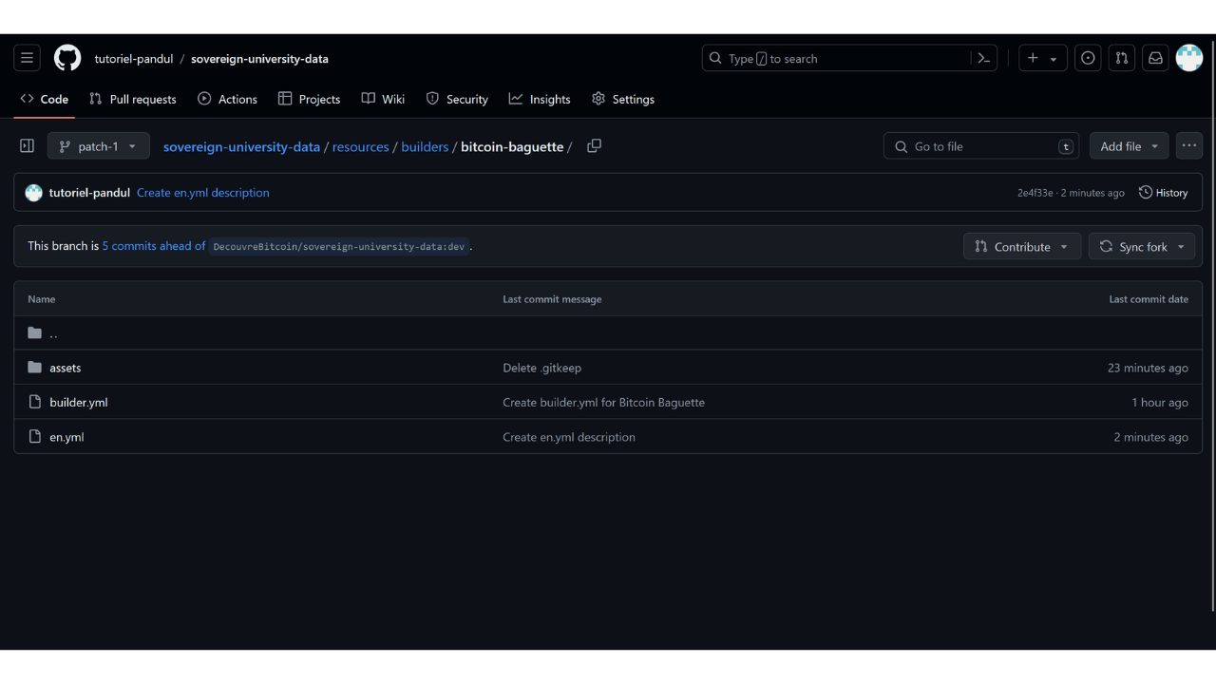Image resolution: width=1216 pixels, height=684 pixels.
Task: Open pull requests icon in header
Action: (x=1122, y=58)
